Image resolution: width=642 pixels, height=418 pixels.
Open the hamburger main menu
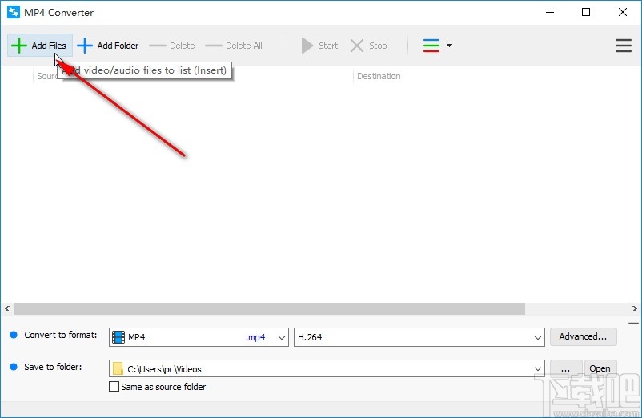point(623,46)
